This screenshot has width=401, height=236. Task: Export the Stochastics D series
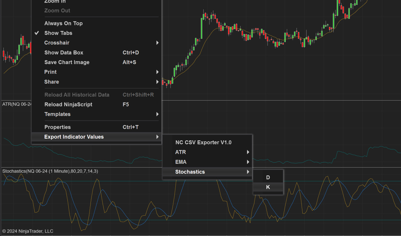(268, 178)
